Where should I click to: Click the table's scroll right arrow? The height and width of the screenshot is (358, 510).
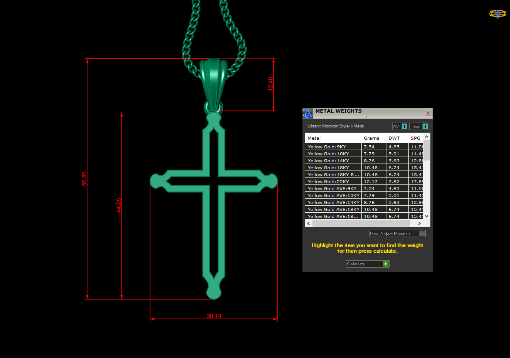419,224
